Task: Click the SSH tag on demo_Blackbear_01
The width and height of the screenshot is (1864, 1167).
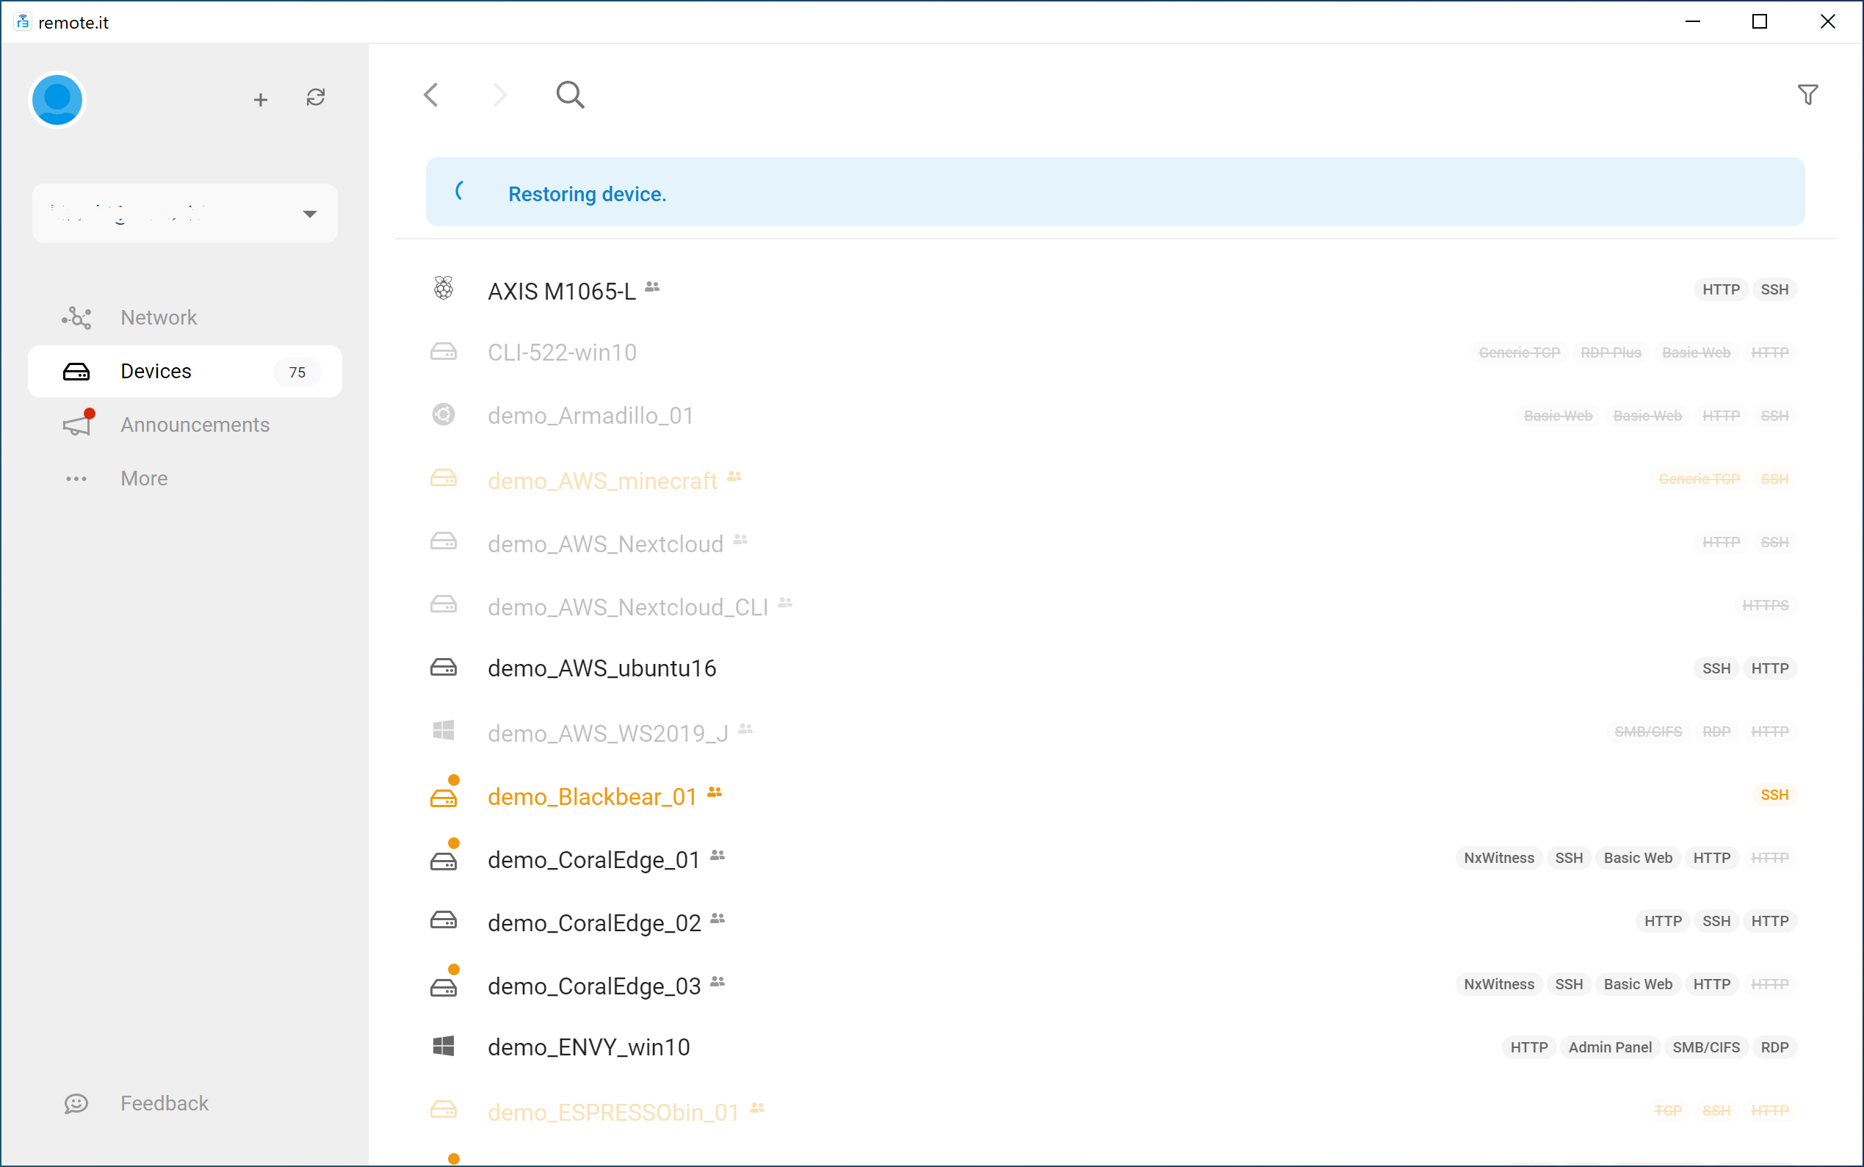Action: 1774,795
